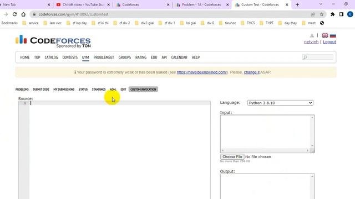This screenshot has width=355, height=199.
Task: Click the 'change it' password link
Action: click(x=251, y=72)
